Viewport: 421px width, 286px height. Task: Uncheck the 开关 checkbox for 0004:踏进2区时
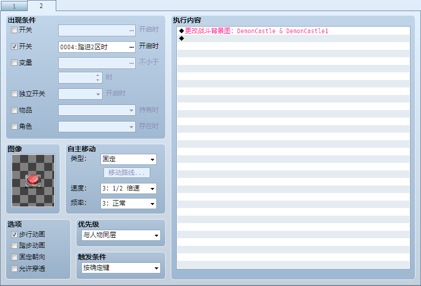tap(14, 46)
